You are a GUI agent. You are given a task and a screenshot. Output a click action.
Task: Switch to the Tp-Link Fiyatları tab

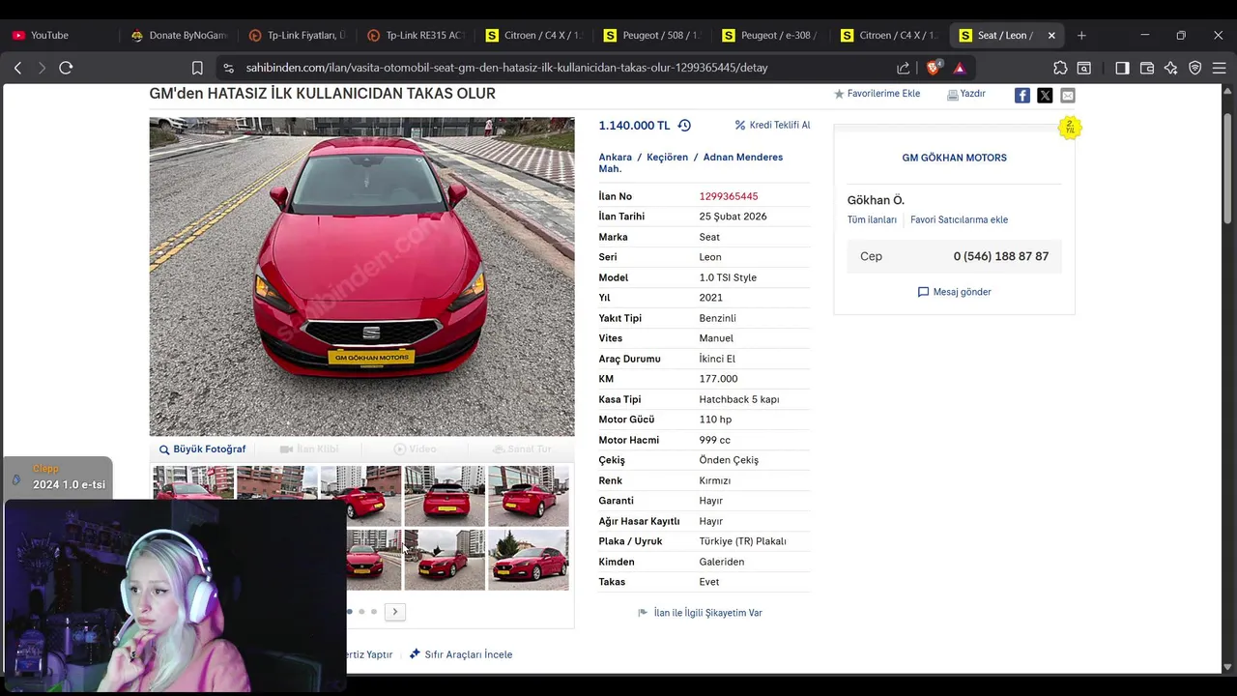click(297, 35)
